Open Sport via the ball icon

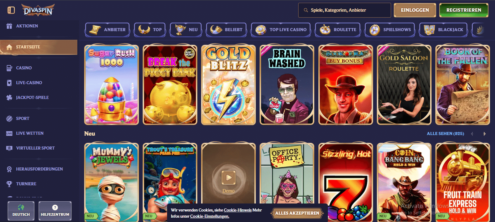(9, 118)
